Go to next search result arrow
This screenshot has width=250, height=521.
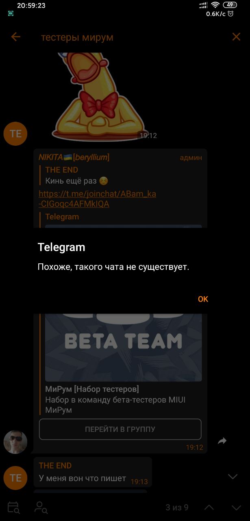point(236,508)
